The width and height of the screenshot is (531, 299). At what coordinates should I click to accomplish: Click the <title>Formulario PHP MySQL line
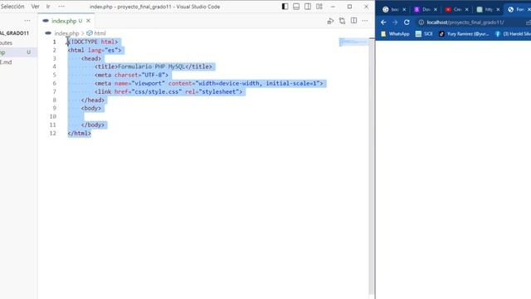coord(153,66)
